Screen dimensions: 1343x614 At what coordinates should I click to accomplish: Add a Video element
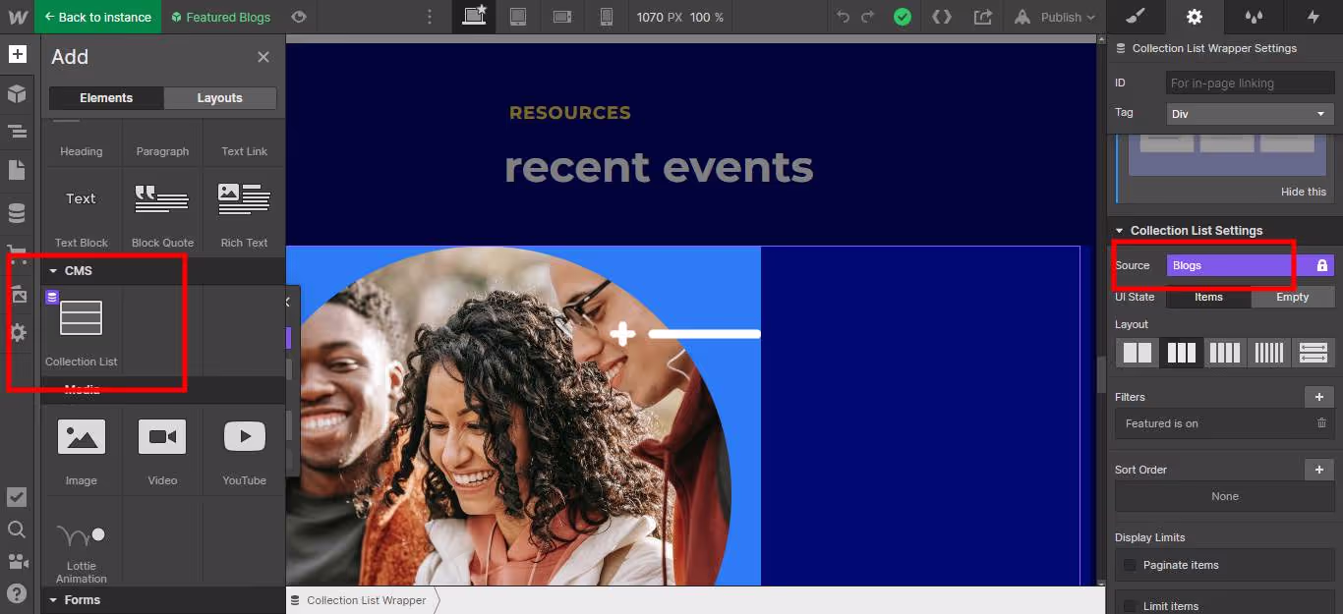click(162, 449)
